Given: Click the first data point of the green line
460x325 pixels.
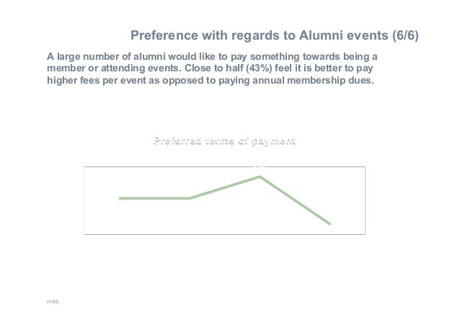Looking at the screenshot, I should point(120,198).
